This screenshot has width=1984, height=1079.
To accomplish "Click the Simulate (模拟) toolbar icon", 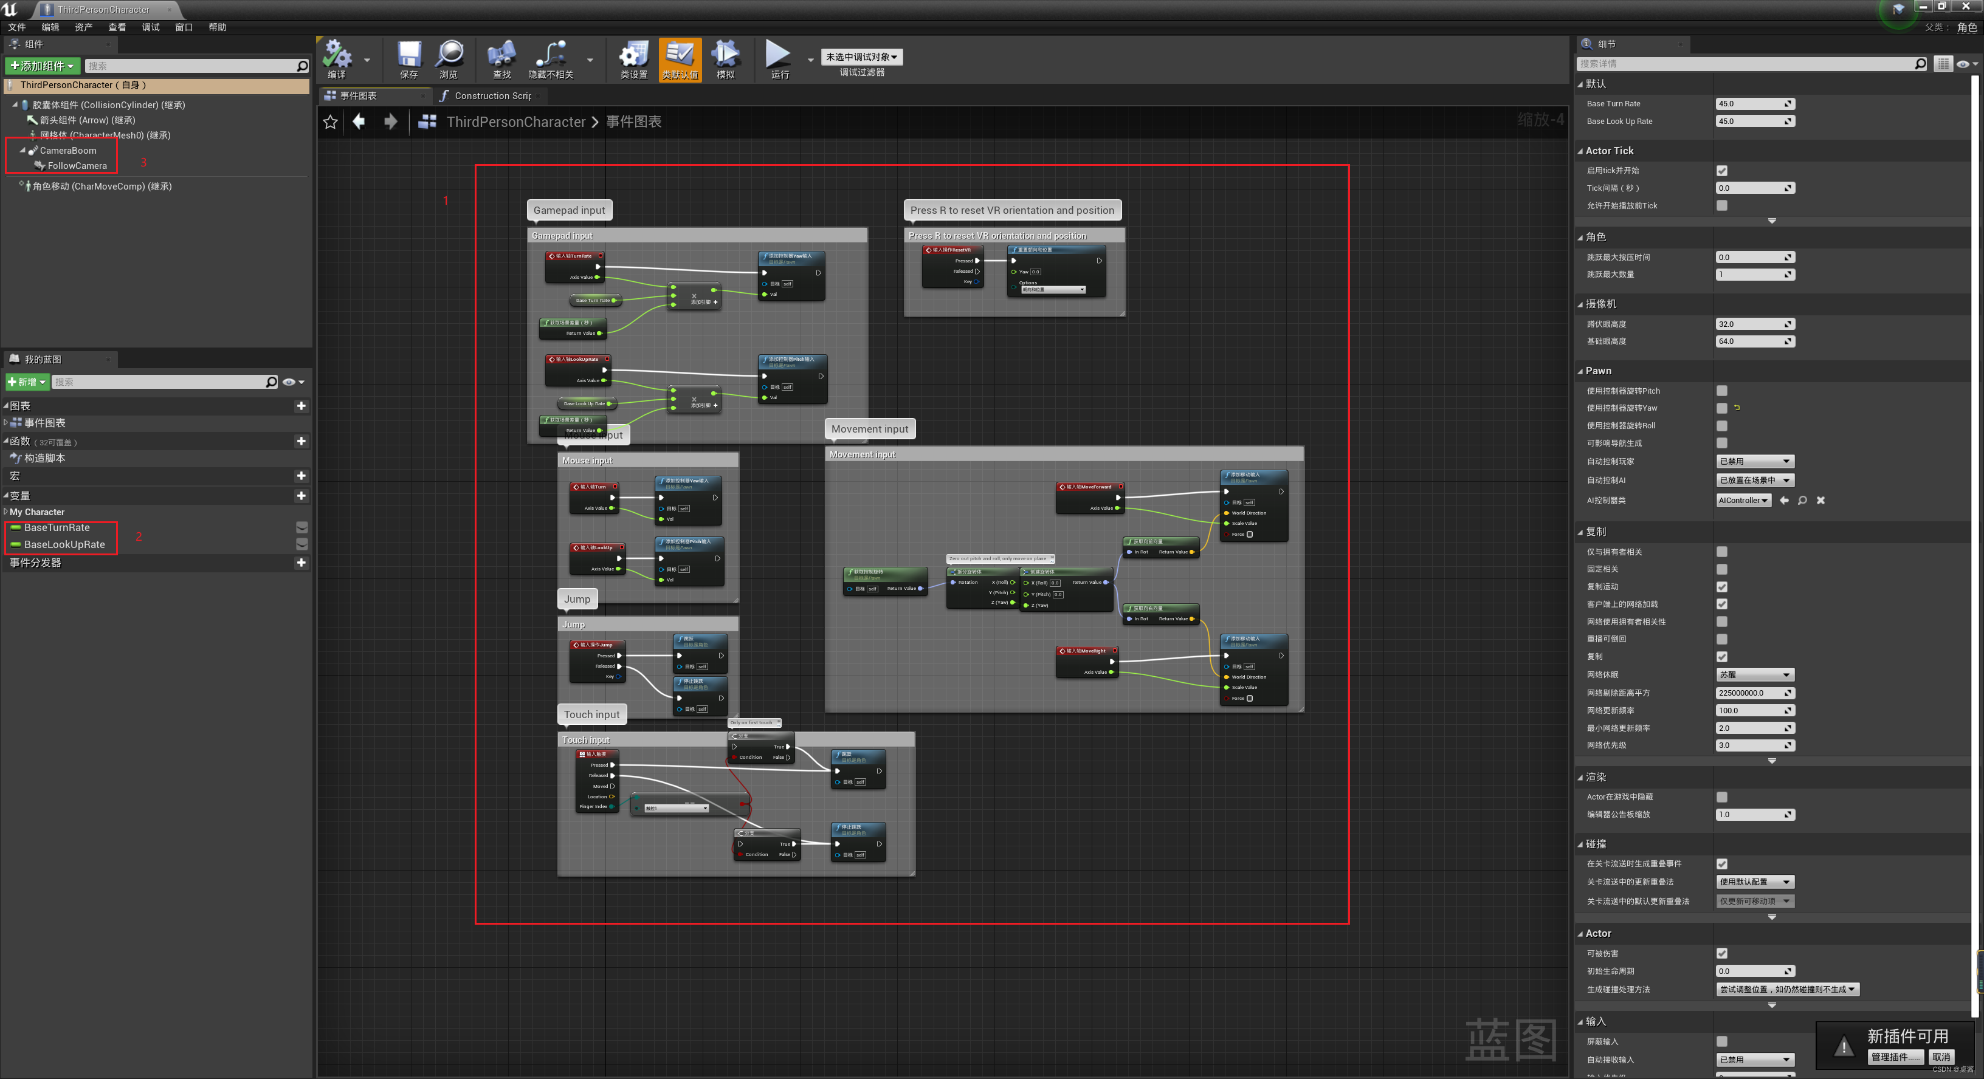I will tap(726, 55).
